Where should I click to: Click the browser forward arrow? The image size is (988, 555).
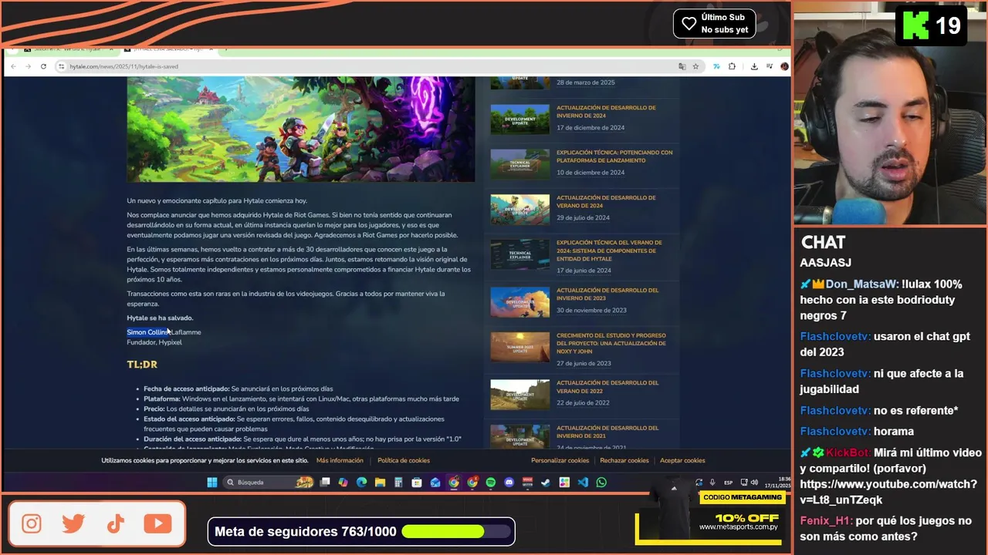[29, 66]
